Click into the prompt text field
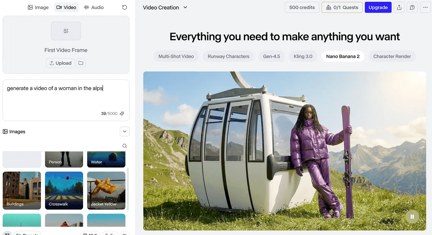 tap(66, 100)
